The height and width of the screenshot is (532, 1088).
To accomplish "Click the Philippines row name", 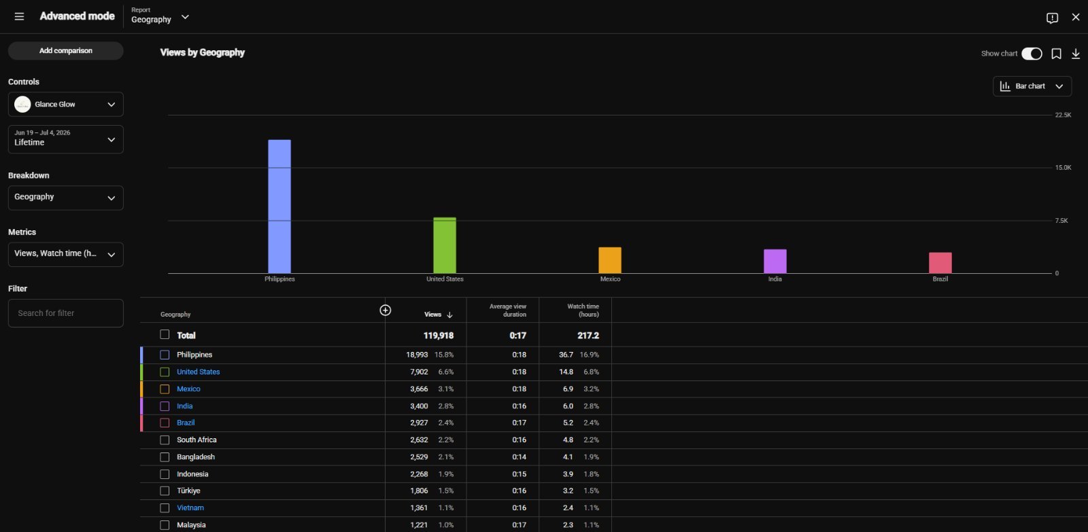I will click(194, 355).
